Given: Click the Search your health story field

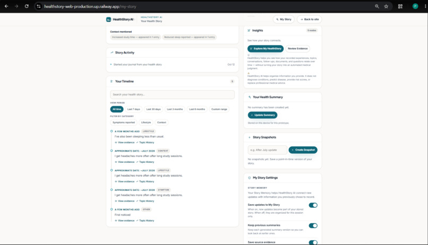Looking at the screenshot, I should (172, 94).
